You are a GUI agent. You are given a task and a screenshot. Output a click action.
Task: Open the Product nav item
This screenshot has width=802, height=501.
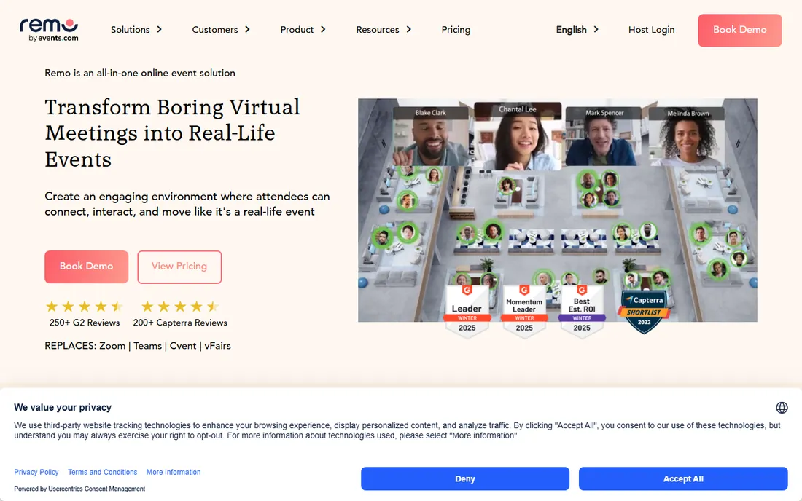tap(297, 30)
